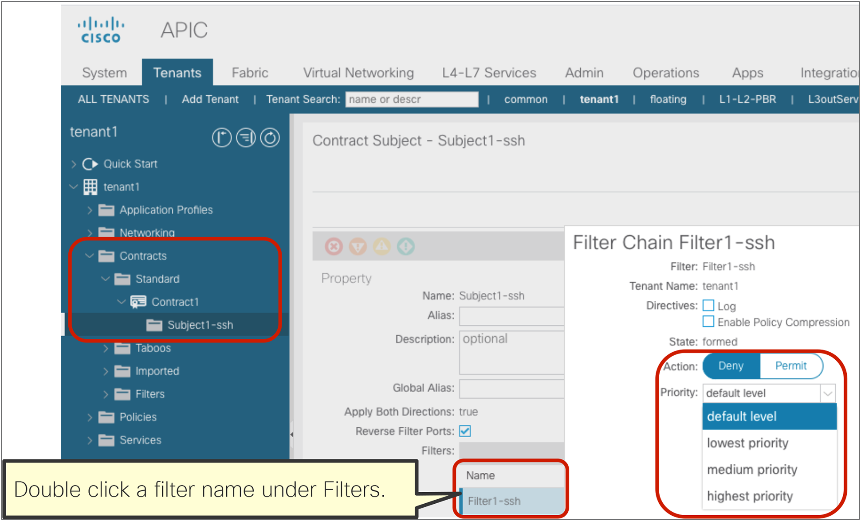Collapse the Contracts folder
Screen dimensions: 861x521
click(x=90, y=256)
